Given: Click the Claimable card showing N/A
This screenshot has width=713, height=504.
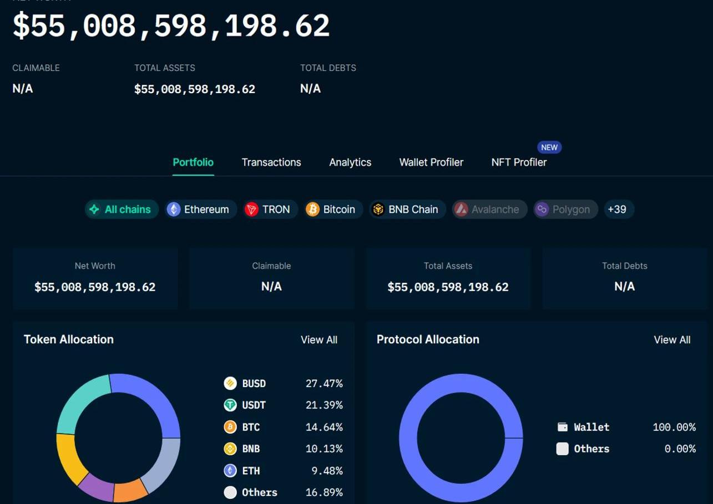Looking at the screenshot, I should [x=271, y=278].
